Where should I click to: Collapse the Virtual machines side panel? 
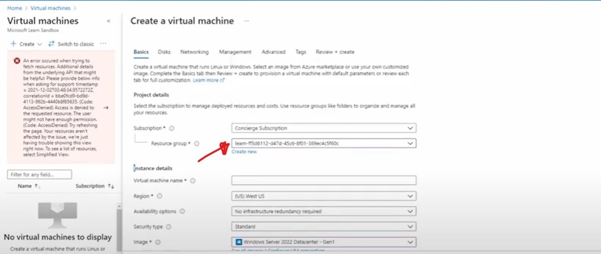point(109,21)
